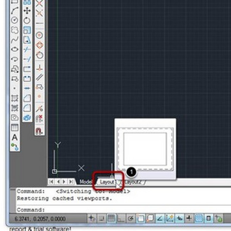
Task: Select the Join modify tool
Action: pyautogui.click(x=27, y=88)
